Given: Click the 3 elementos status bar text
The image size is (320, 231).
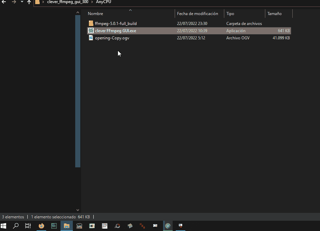Looking at the screenshot, I should point(13,217).
